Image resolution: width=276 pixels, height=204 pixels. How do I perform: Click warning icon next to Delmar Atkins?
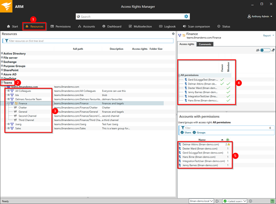[x=229, y=145]
